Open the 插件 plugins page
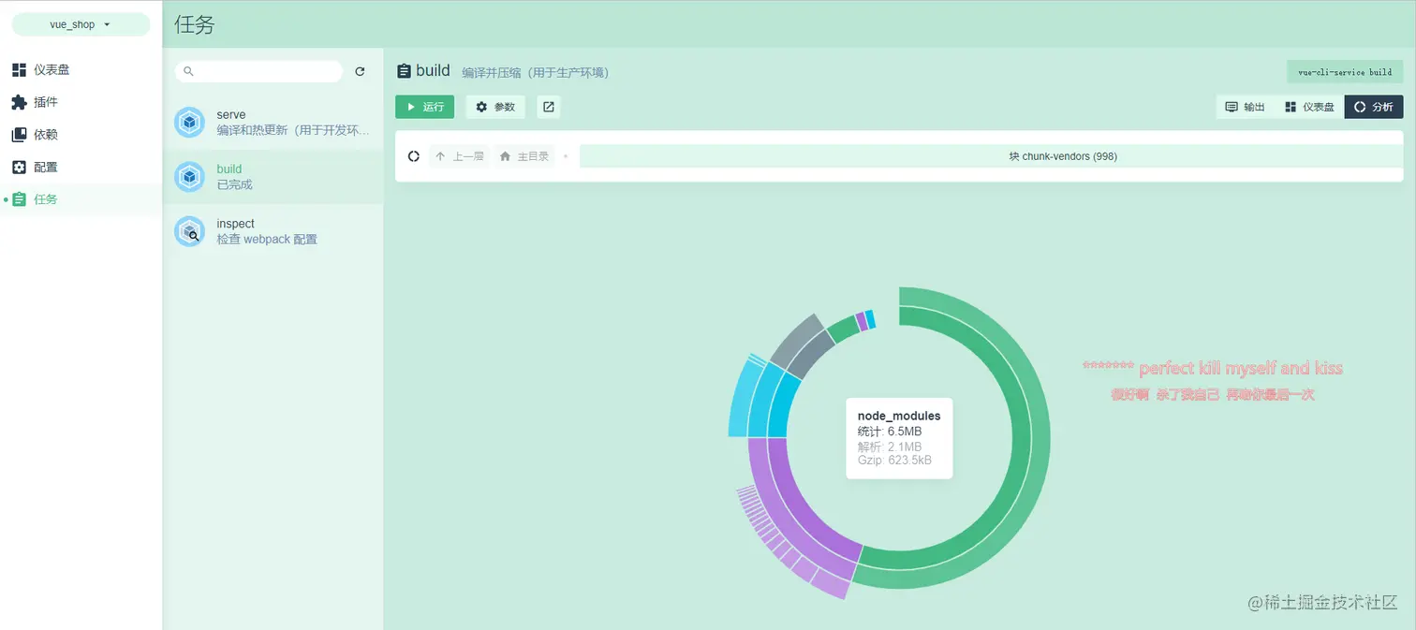The width and height of the screenshot is (1416, 630). point(81,102)
